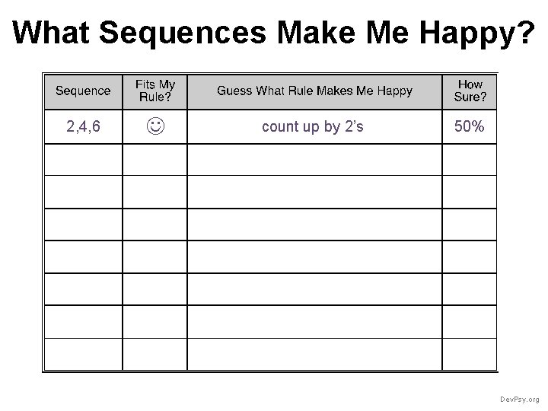
Task: Click empty Fits My Rule cell under smiley
Action: pyautogui.click(x=155, y=160)
